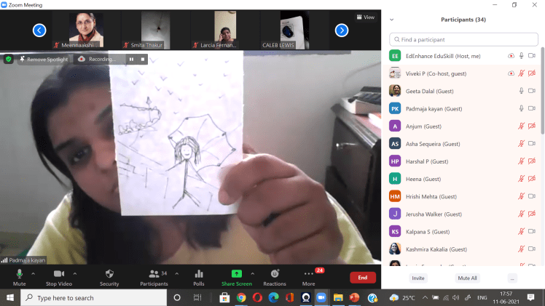Mute my microphone
Viewport: 545px width, 306px height.
pyautogui.click(x=20, y=276)
